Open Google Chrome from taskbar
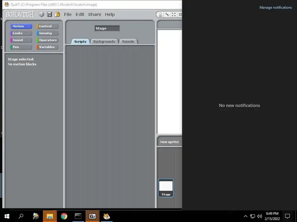Screen dimensions: 297x222 (64, 216)
